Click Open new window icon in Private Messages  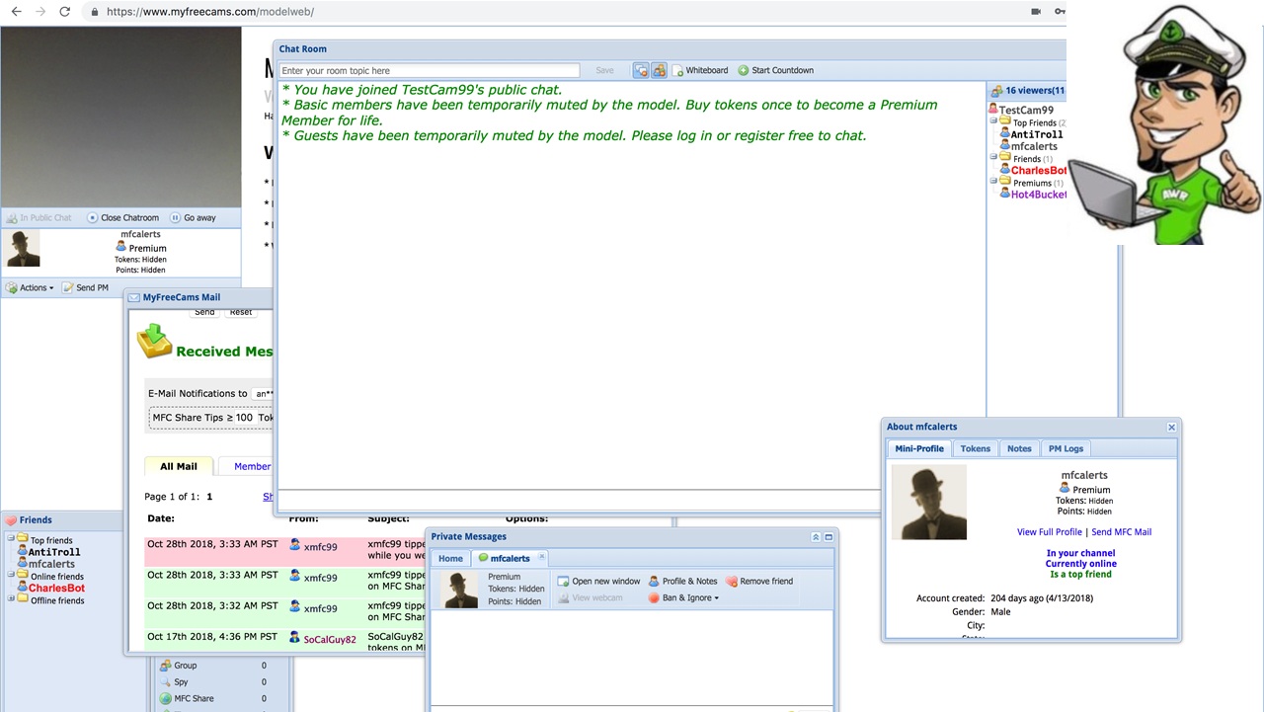(563, 581)
